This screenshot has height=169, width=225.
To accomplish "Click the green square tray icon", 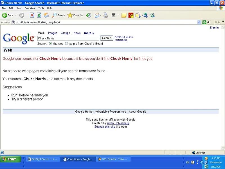I will point(206,166).
